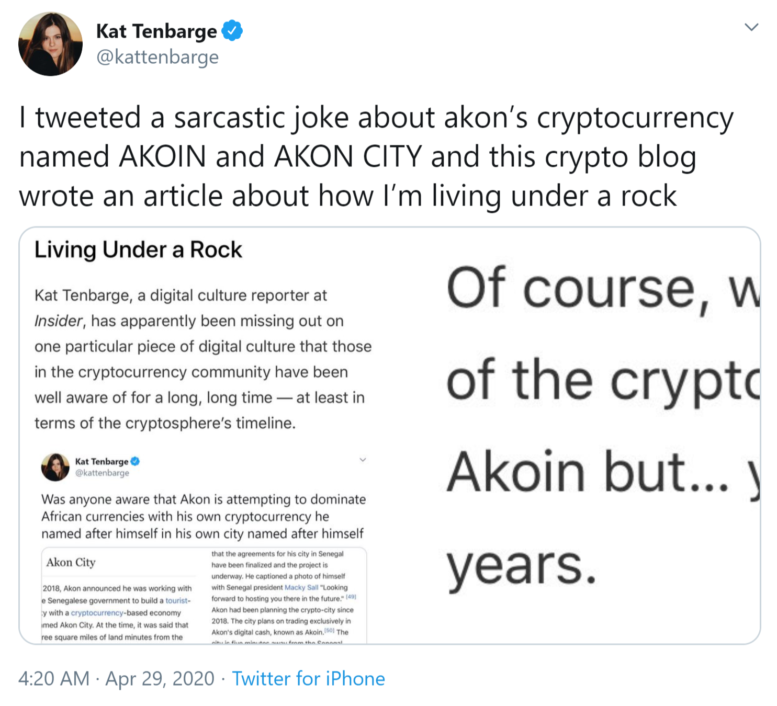This screenshot has height=706, width=777.
Task: Click the large gray @kattenbarge handle
Action: pyautogui.click(x=157, y=56)
